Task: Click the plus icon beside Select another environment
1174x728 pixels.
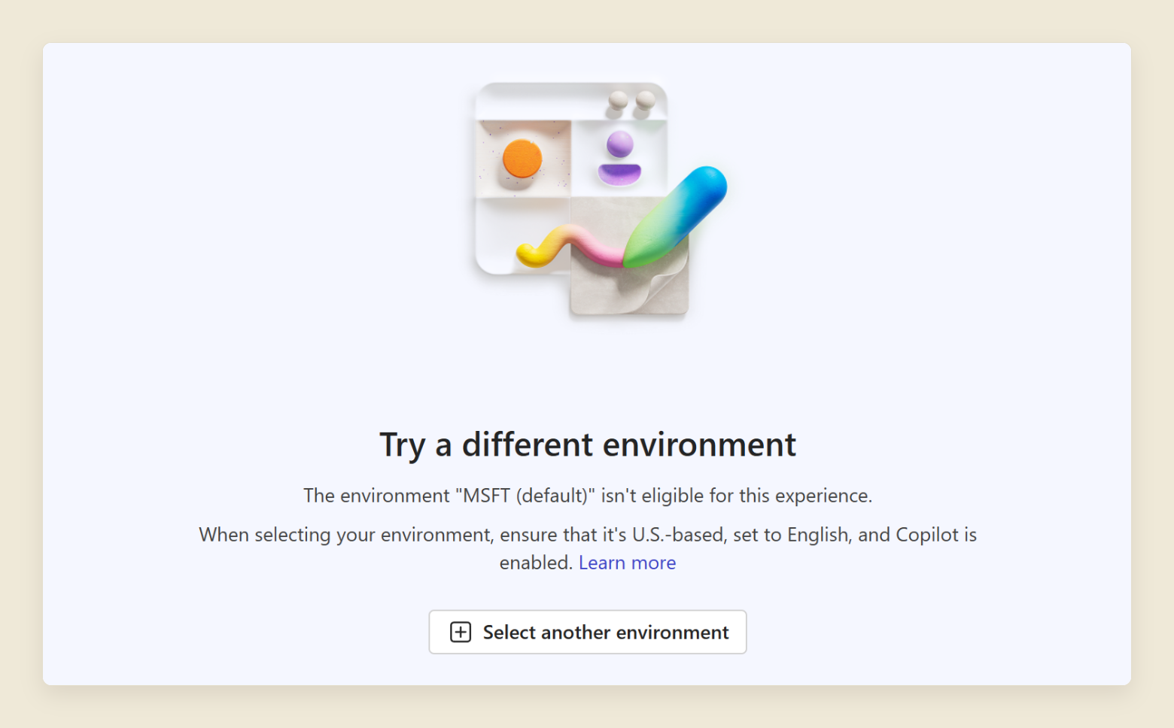Action: [x=461, y=632]
